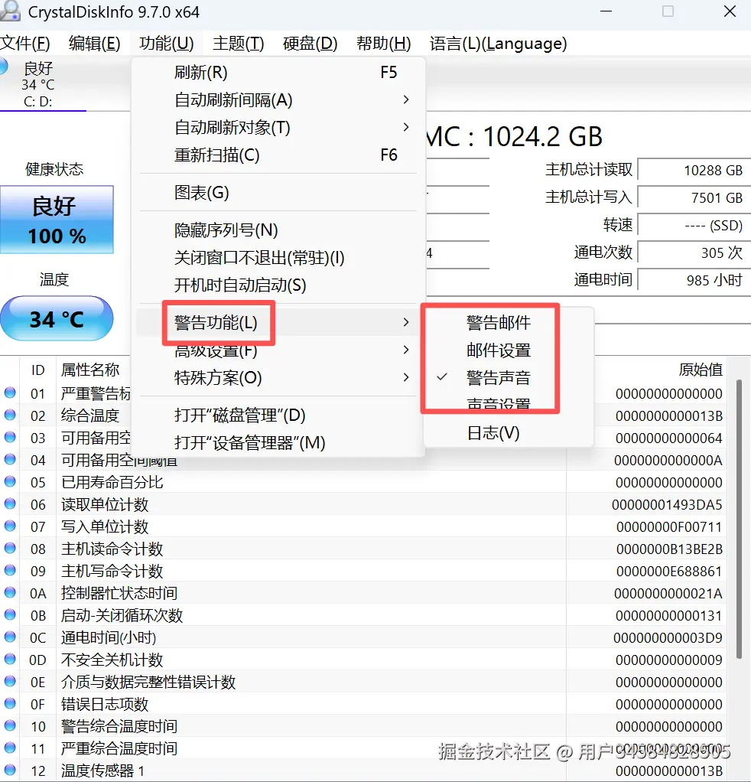Open the 语言(L)(Language) menu
The width and height of the screenshot is (751, 782).
(499, 44)
